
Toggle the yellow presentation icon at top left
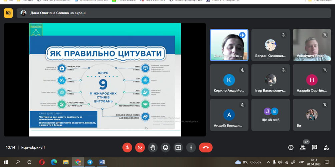8,13
